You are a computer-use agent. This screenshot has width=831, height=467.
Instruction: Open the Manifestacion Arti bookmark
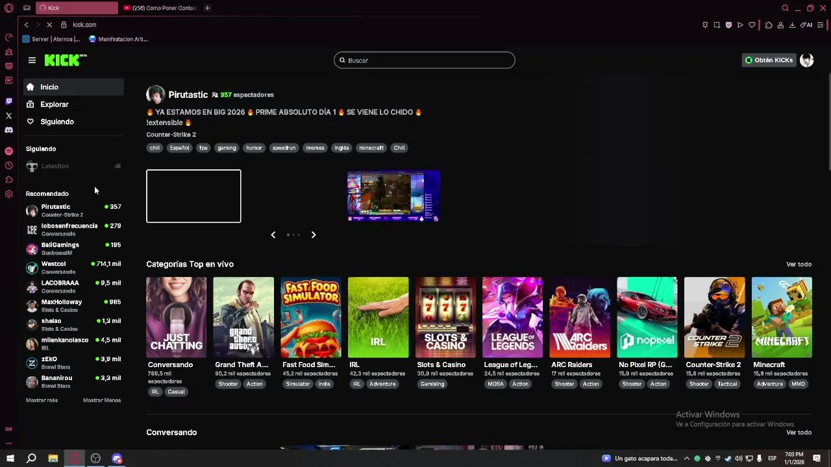(118, 39)
